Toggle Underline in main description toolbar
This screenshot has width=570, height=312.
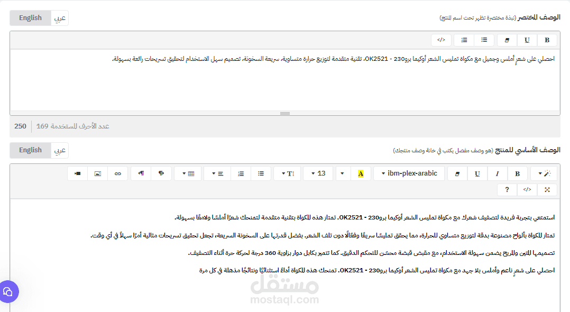pyautogui.click(x=477, y=173)
